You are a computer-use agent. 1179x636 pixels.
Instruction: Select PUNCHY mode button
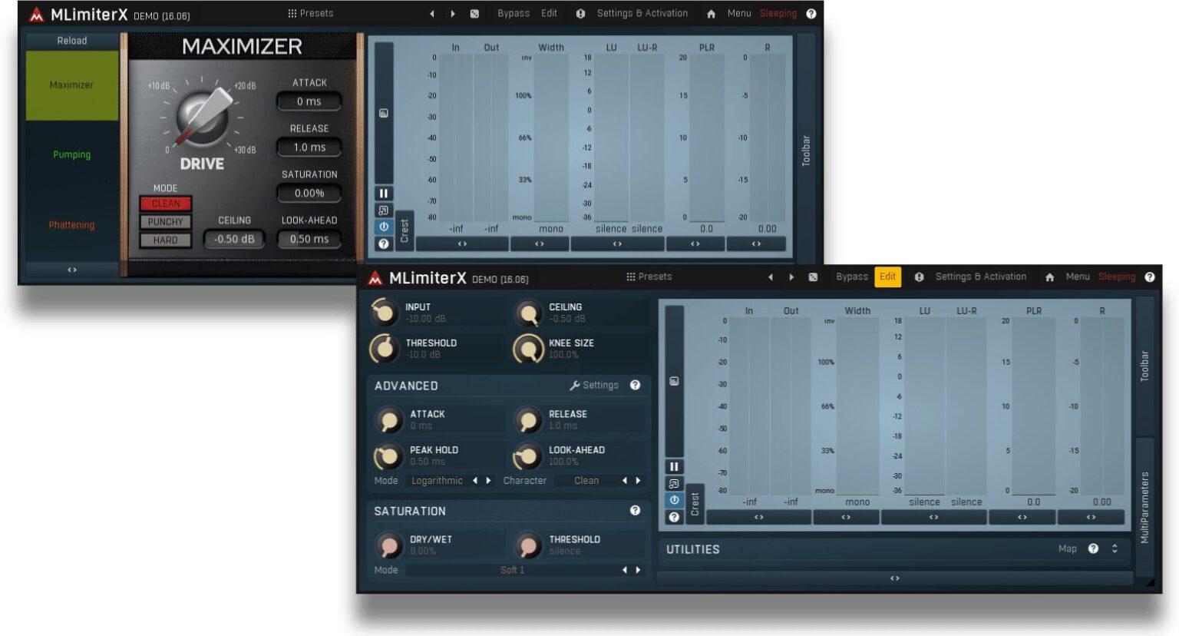click(166, 222)
